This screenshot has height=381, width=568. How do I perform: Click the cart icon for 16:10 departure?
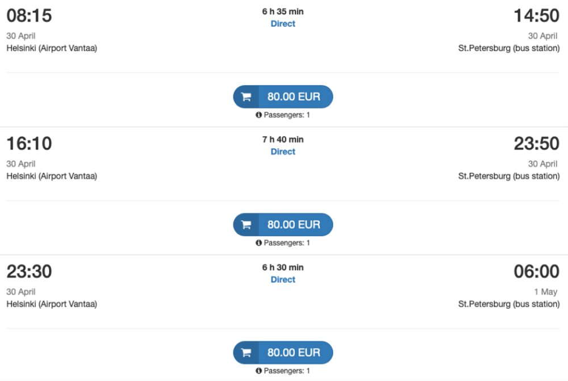click(247, 224)
